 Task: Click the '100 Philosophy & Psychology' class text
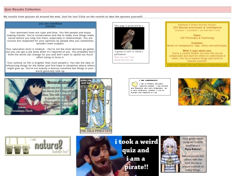197,38
